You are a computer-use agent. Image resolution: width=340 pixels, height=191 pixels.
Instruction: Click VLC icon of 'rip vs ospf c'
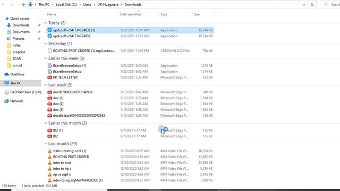49,175
